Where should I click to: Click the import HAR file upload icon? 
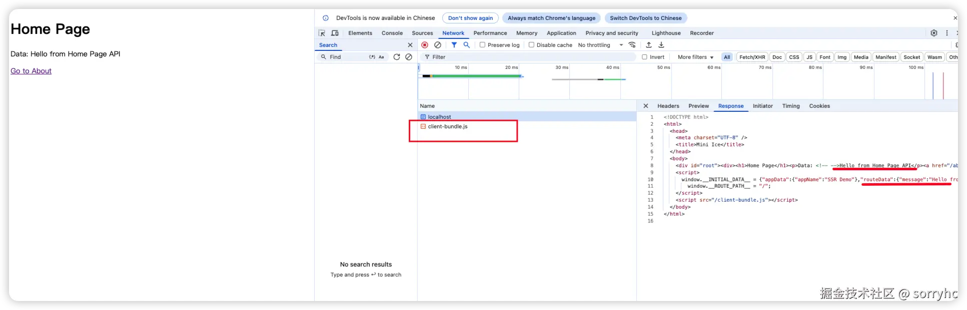coord(649,45)
